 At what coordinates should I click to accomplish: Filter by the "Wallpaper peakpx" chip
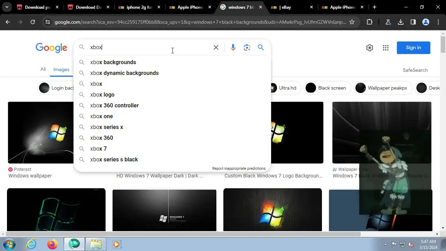(x=383, y=88)
